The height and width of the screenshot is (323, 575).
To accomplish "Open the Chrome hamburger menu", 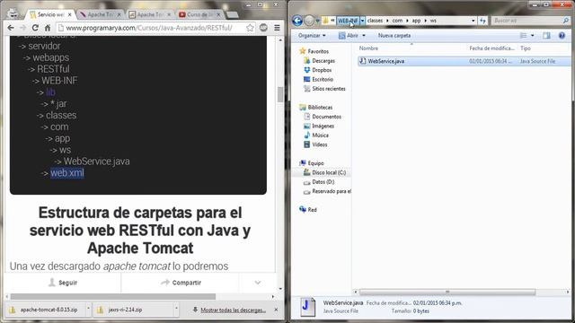I will tap(277, 28).
